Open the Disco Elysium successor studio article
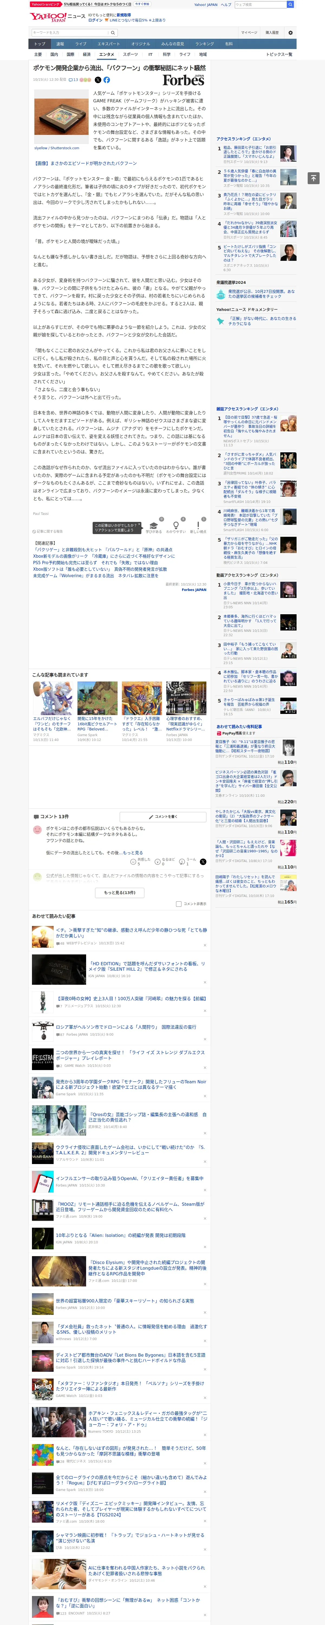 pyautogui.click(x=147, y=1268)
